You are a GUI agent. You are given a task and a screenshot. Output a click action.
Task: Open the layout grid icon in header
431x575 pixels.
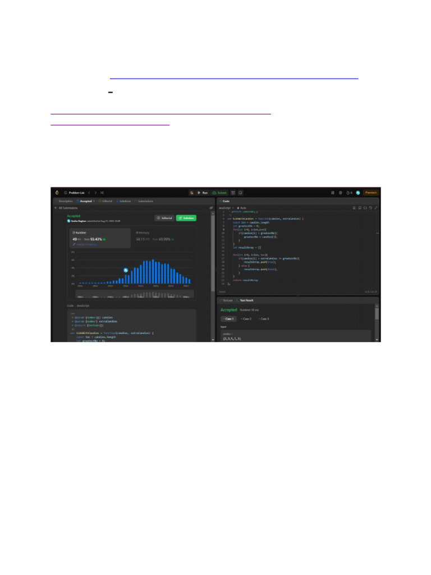333,193
